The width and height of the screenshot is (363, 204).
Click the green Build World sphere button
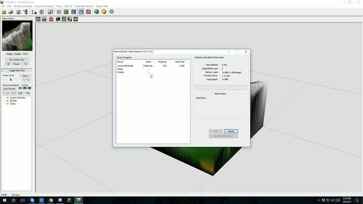click(96, 11)
